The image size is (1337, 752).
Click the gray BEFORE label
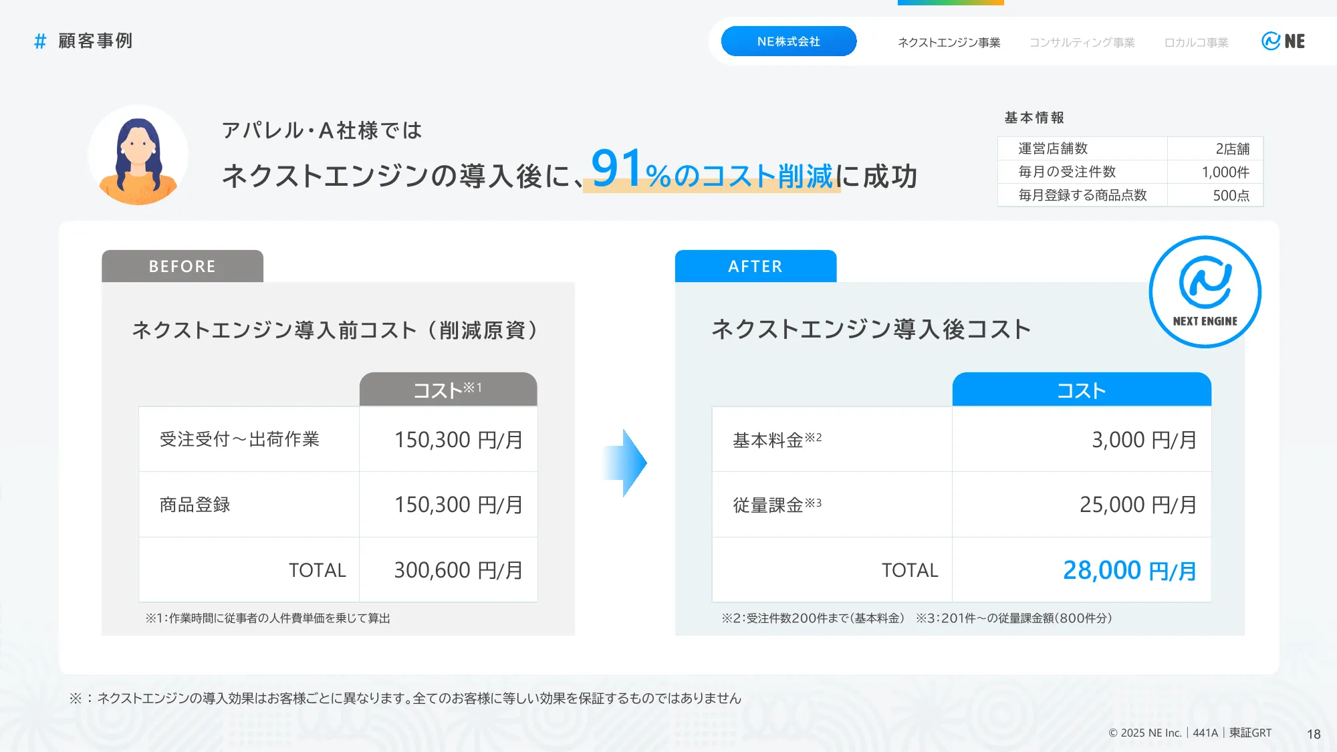click(x=182, y=266)
